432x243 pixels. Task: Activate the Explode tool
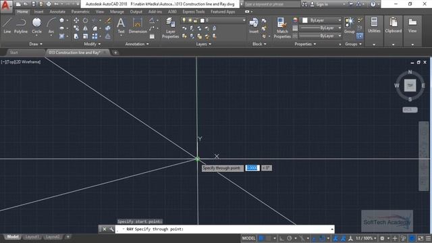click(108, 28)
